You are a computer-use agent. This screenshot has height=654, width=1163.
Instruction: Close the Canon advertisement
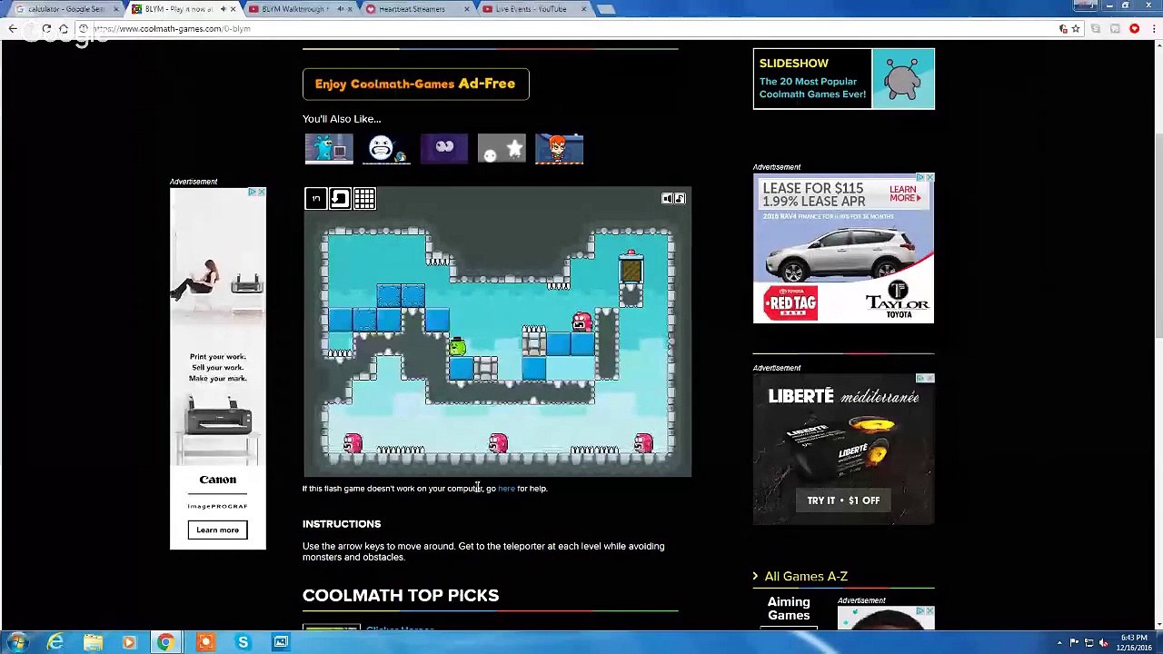[261, 193]
